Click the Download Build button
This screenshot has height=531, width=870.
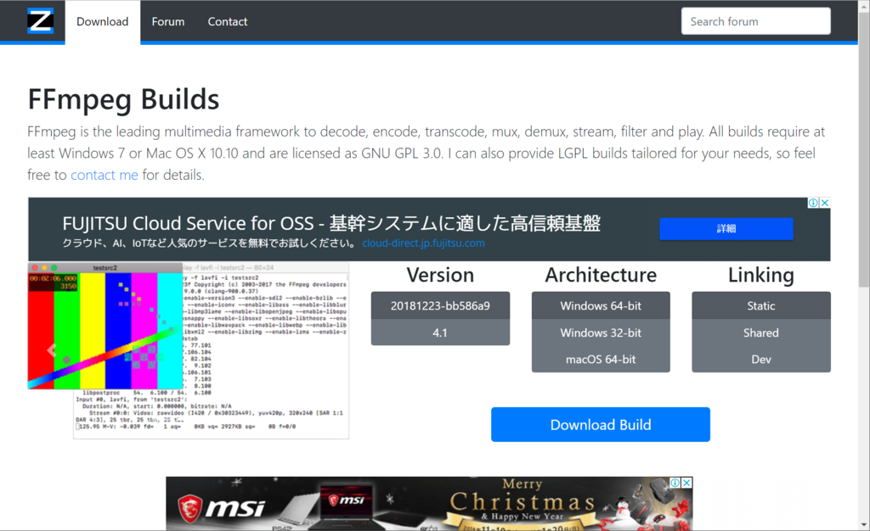point(601,425)
